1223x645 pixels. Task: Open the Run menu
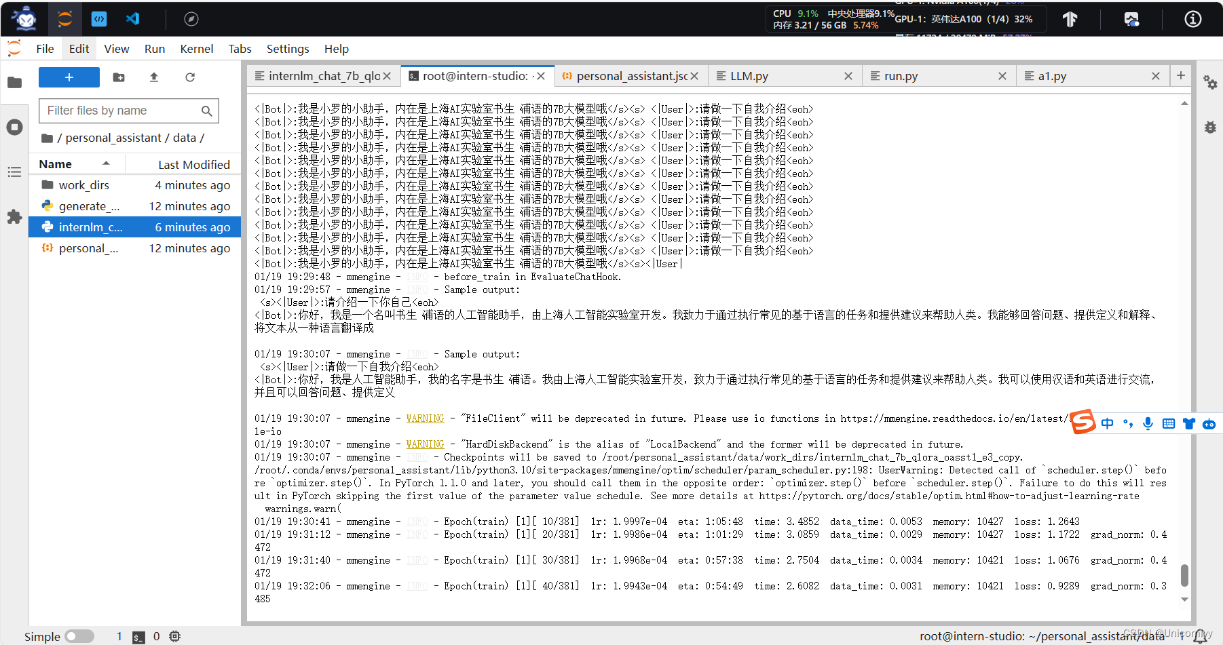pos(155,49)
